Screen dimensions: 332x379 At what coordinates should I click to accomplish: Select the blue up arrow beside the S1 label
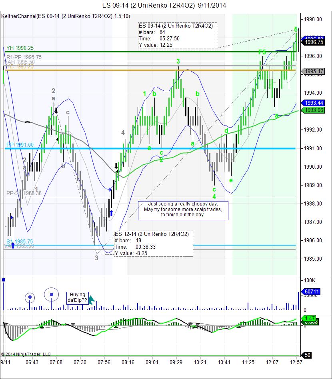coord(12,245)
